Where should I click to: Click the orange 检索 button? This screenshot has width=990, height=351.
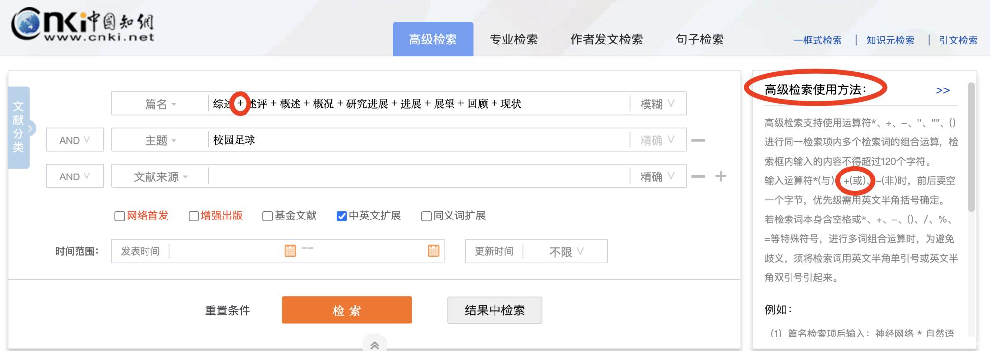346,310
